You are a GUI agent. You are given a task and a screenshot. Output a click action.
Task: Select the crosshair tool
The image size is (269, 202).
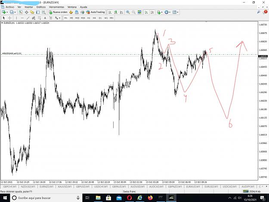coord(10,18)
